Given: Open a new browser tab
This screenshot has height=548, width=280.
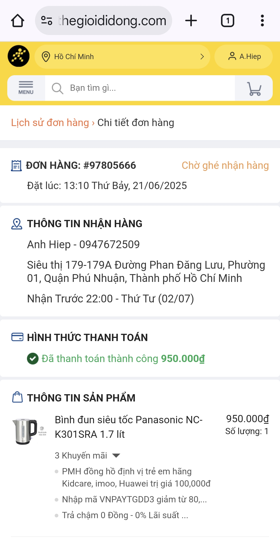Looking at the screenshot, I should (x=191, y=21).
